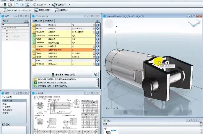Click the N/A value cell of *LEAD
Screen dimensions: 203x134
pyautogui.click(x=84, y=39)
